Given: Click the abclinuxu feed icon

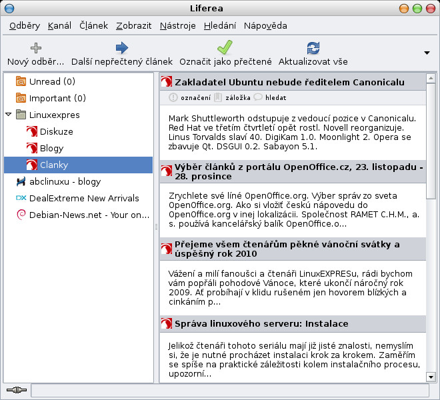Looking at the screenshot, I should (x=21, y=181).
